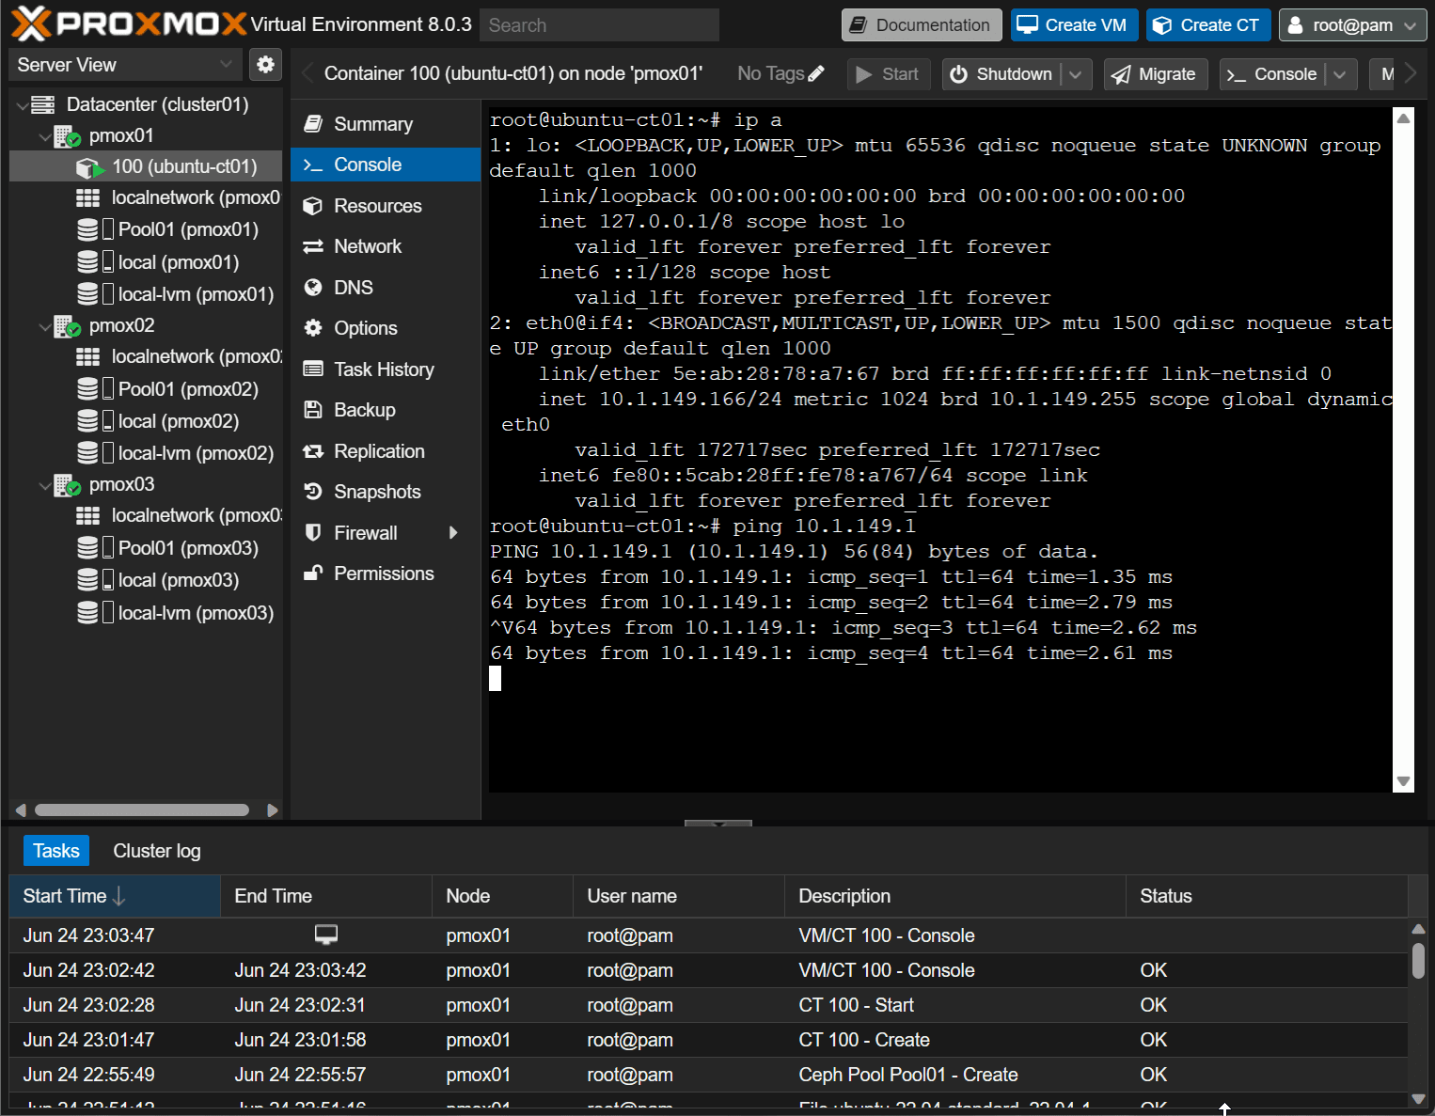Open the root@pam user menu
This screenshot has height=1116, width=1435.
[1351, 24]
